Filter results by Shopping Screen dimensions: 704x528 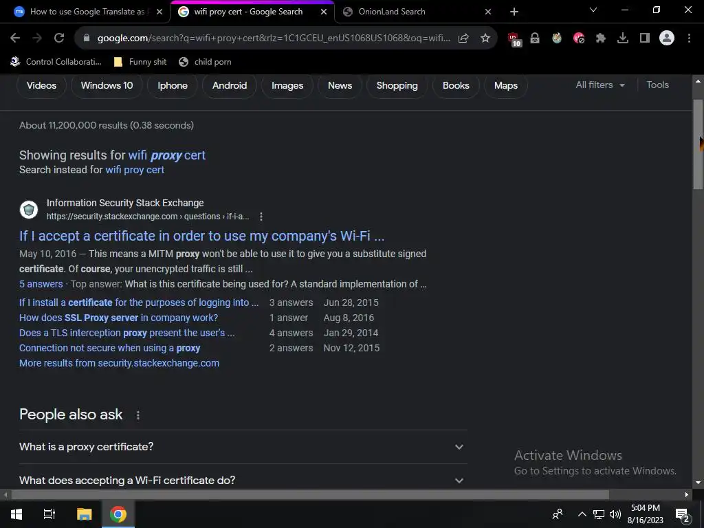coord(397,85)
